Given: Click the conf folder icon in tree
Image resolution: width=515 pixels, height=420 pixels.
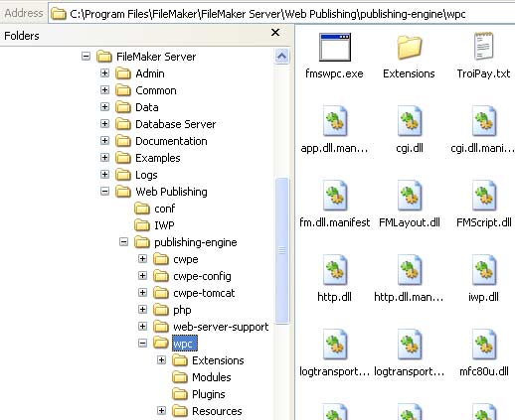Looking at the screenshot, I should pyautogui.click(x=142, y=209).
